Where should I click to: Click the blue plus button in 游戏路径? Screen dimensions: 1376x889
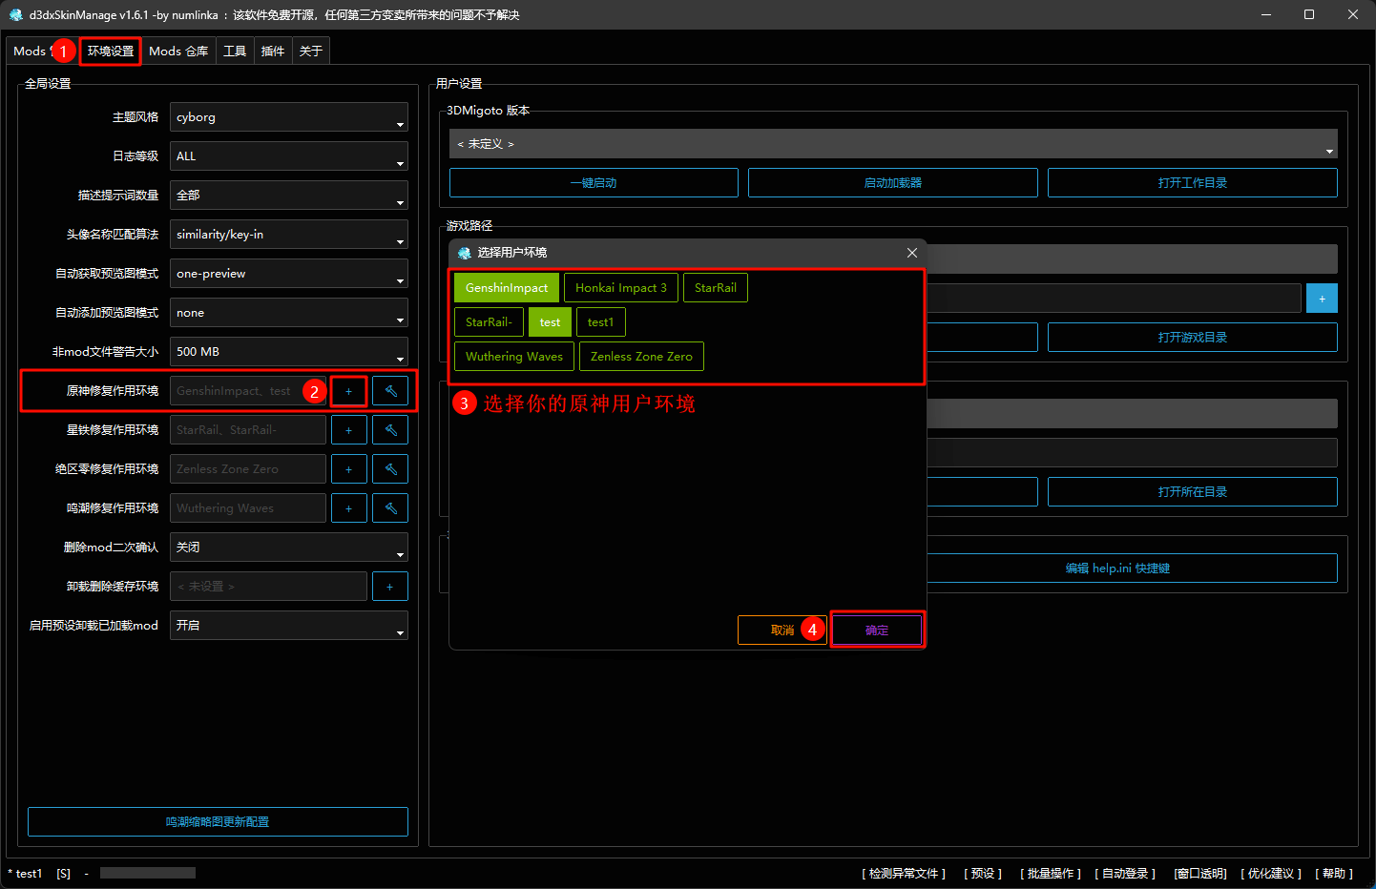[x=1322, y=299]
